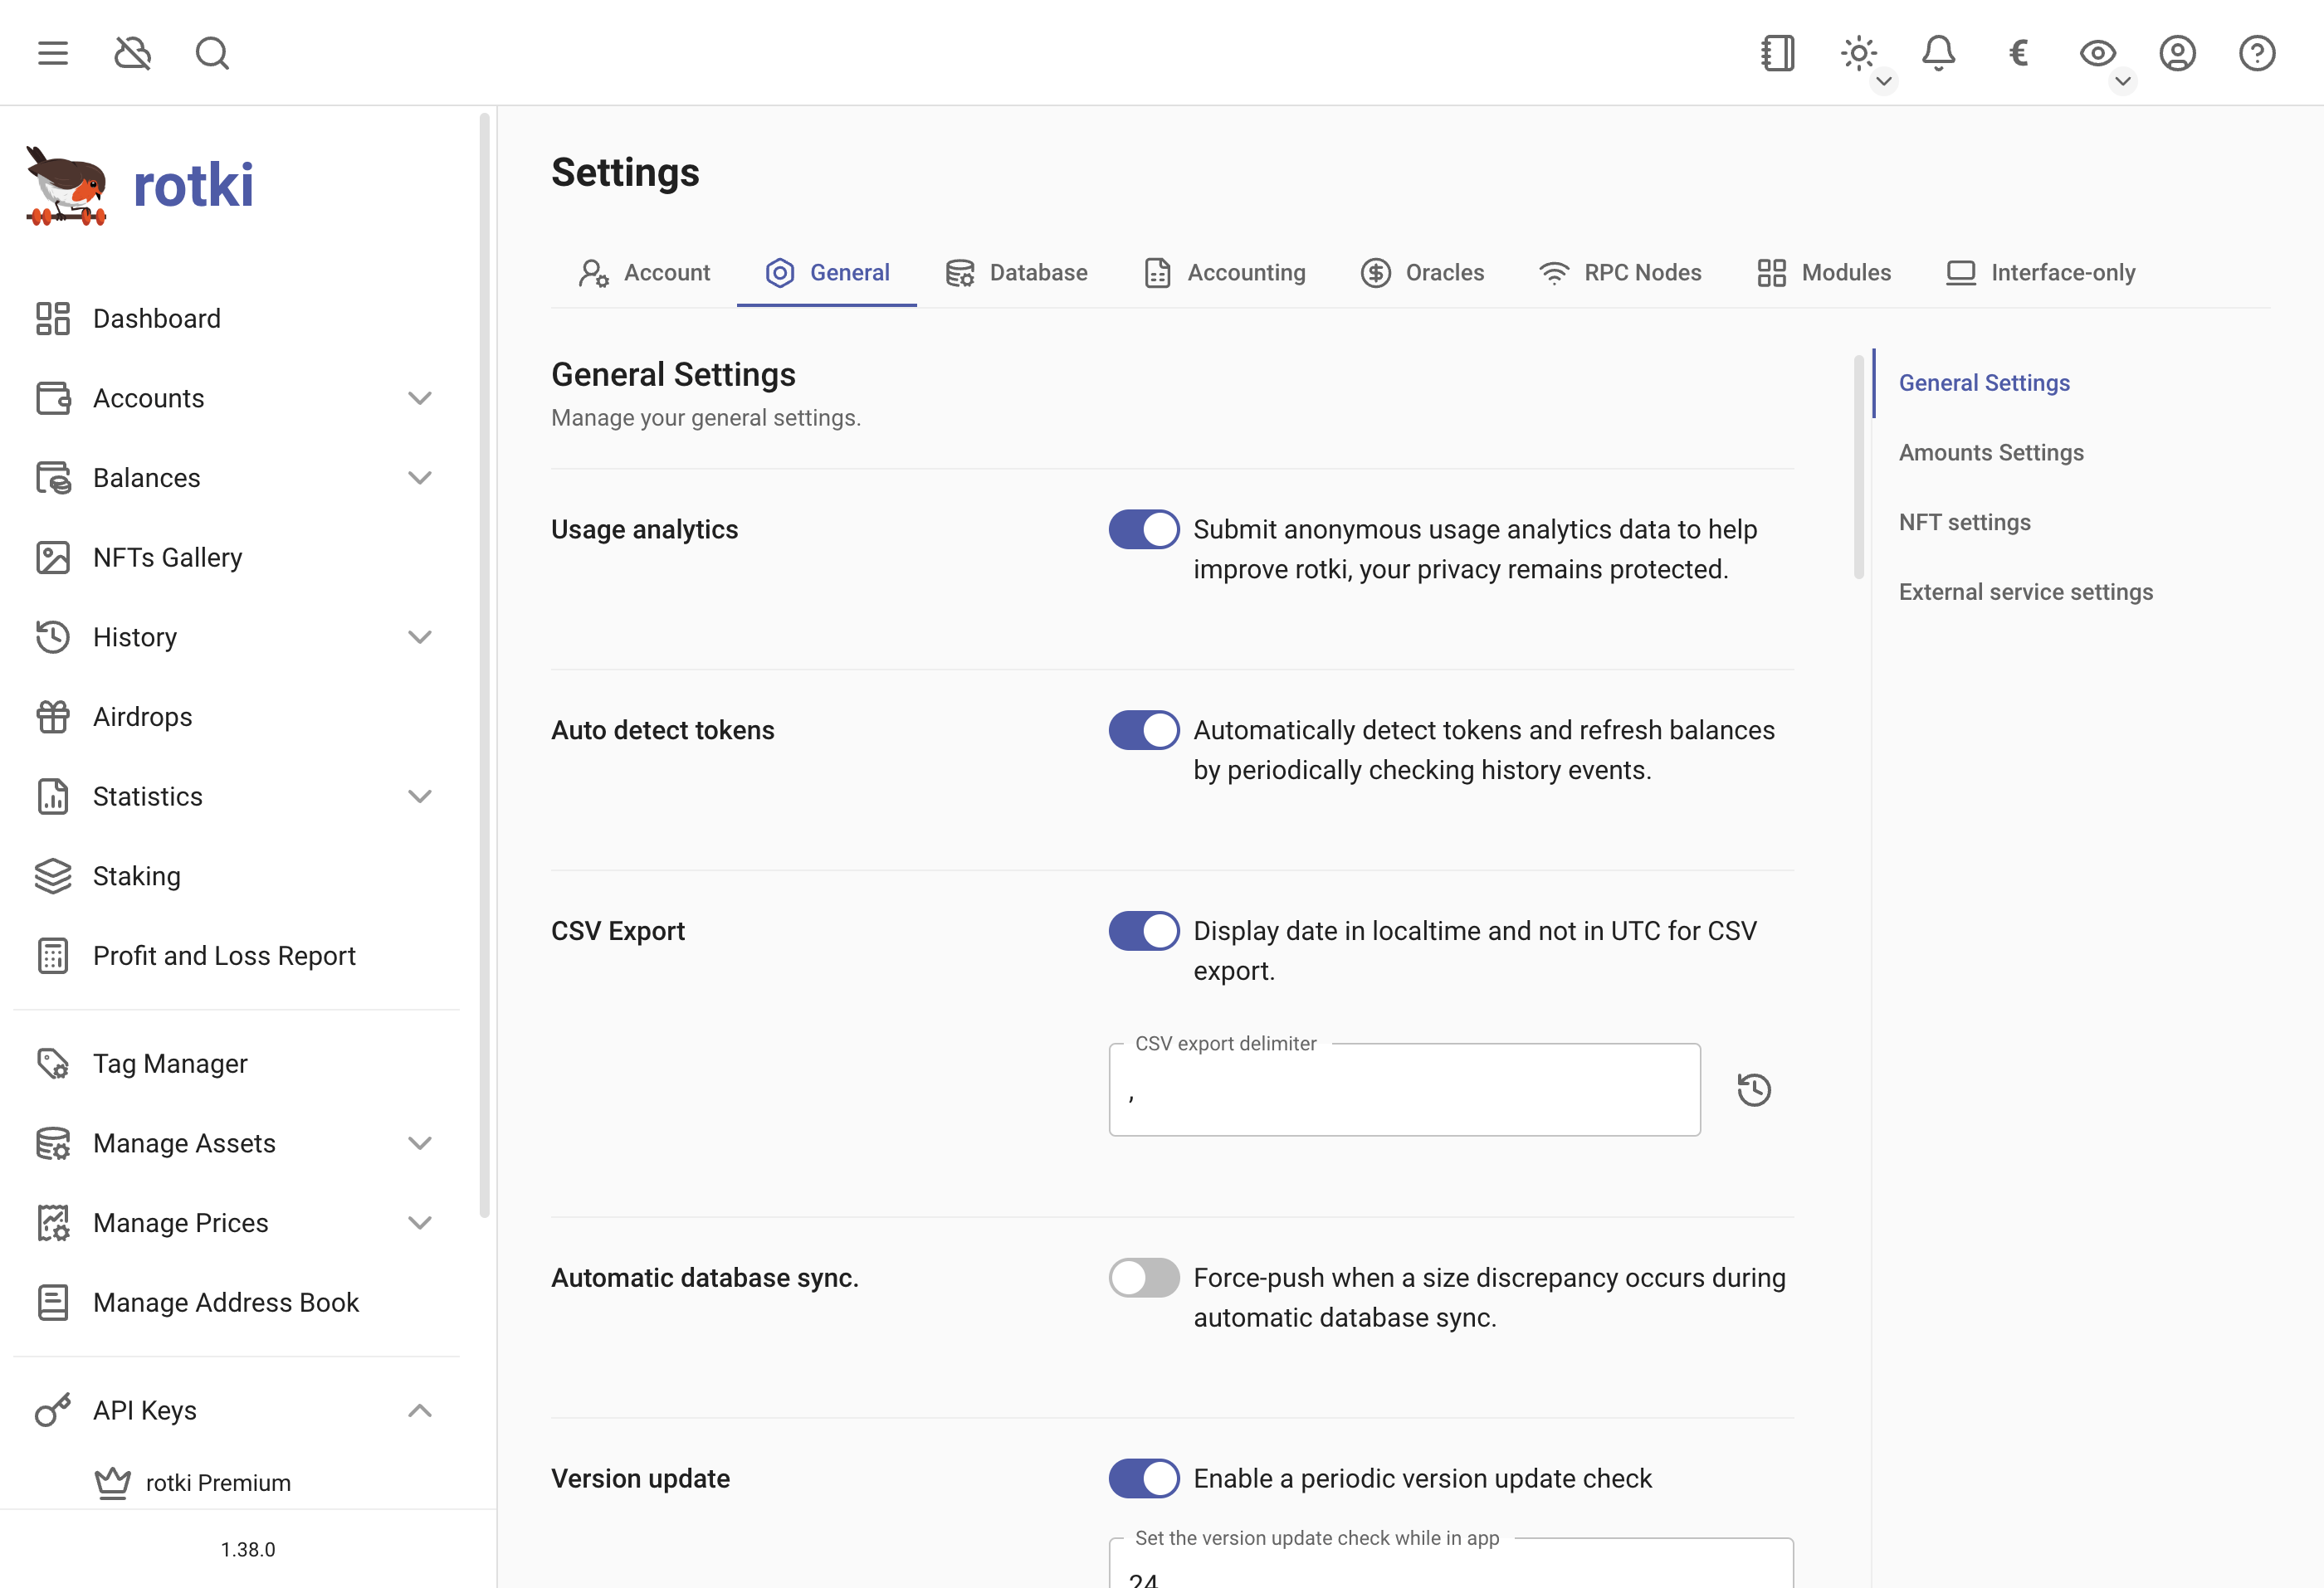Image resolution: width=2324 pixels, height=1588 pixels.
Task: Switch to the Oracles tab
Action: pyautogui.click(x=1422, y=273)
